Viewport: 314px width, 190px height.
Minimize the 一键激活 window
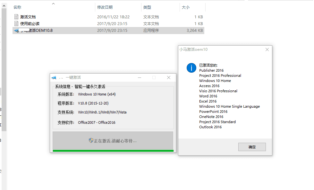click(x=140, y=77)
